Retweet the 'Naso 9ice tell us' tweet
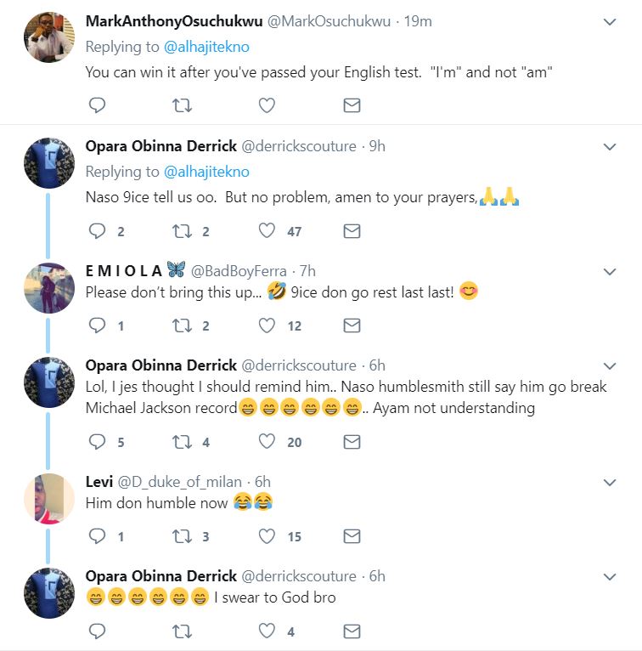 [x=183, y=231]
